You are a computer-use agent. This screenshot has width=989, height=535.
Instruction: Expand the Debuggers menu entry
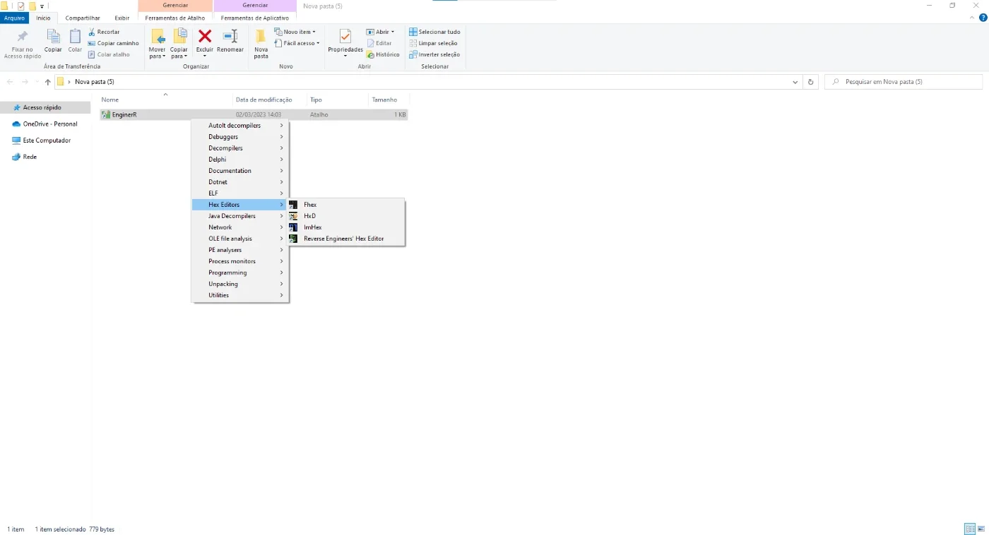pyautogui.click(x=240, y=137)
